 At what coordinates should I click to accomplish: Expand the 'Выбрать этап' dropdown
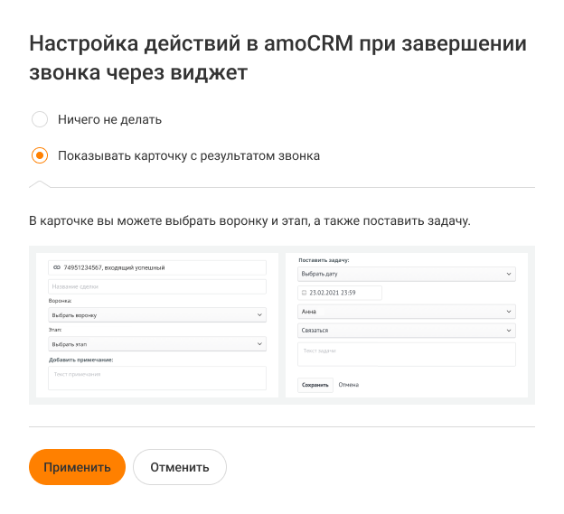click(157, 344)
